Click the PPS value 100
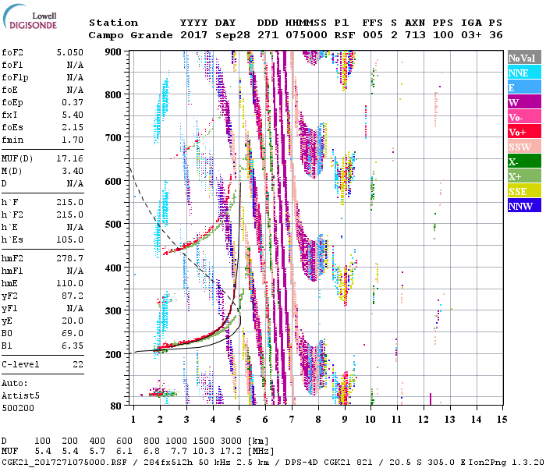This screenshot has height=468, width=546. pyautogui.click(x=443, y=35)
